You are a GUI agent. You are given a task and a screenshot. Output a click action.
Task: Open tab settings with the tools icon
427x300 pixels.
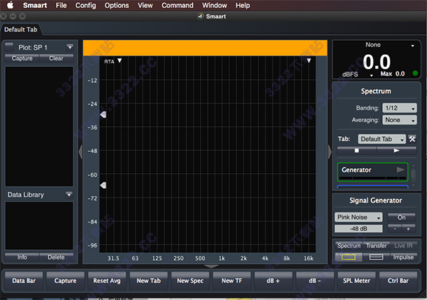tap(412, 139)
